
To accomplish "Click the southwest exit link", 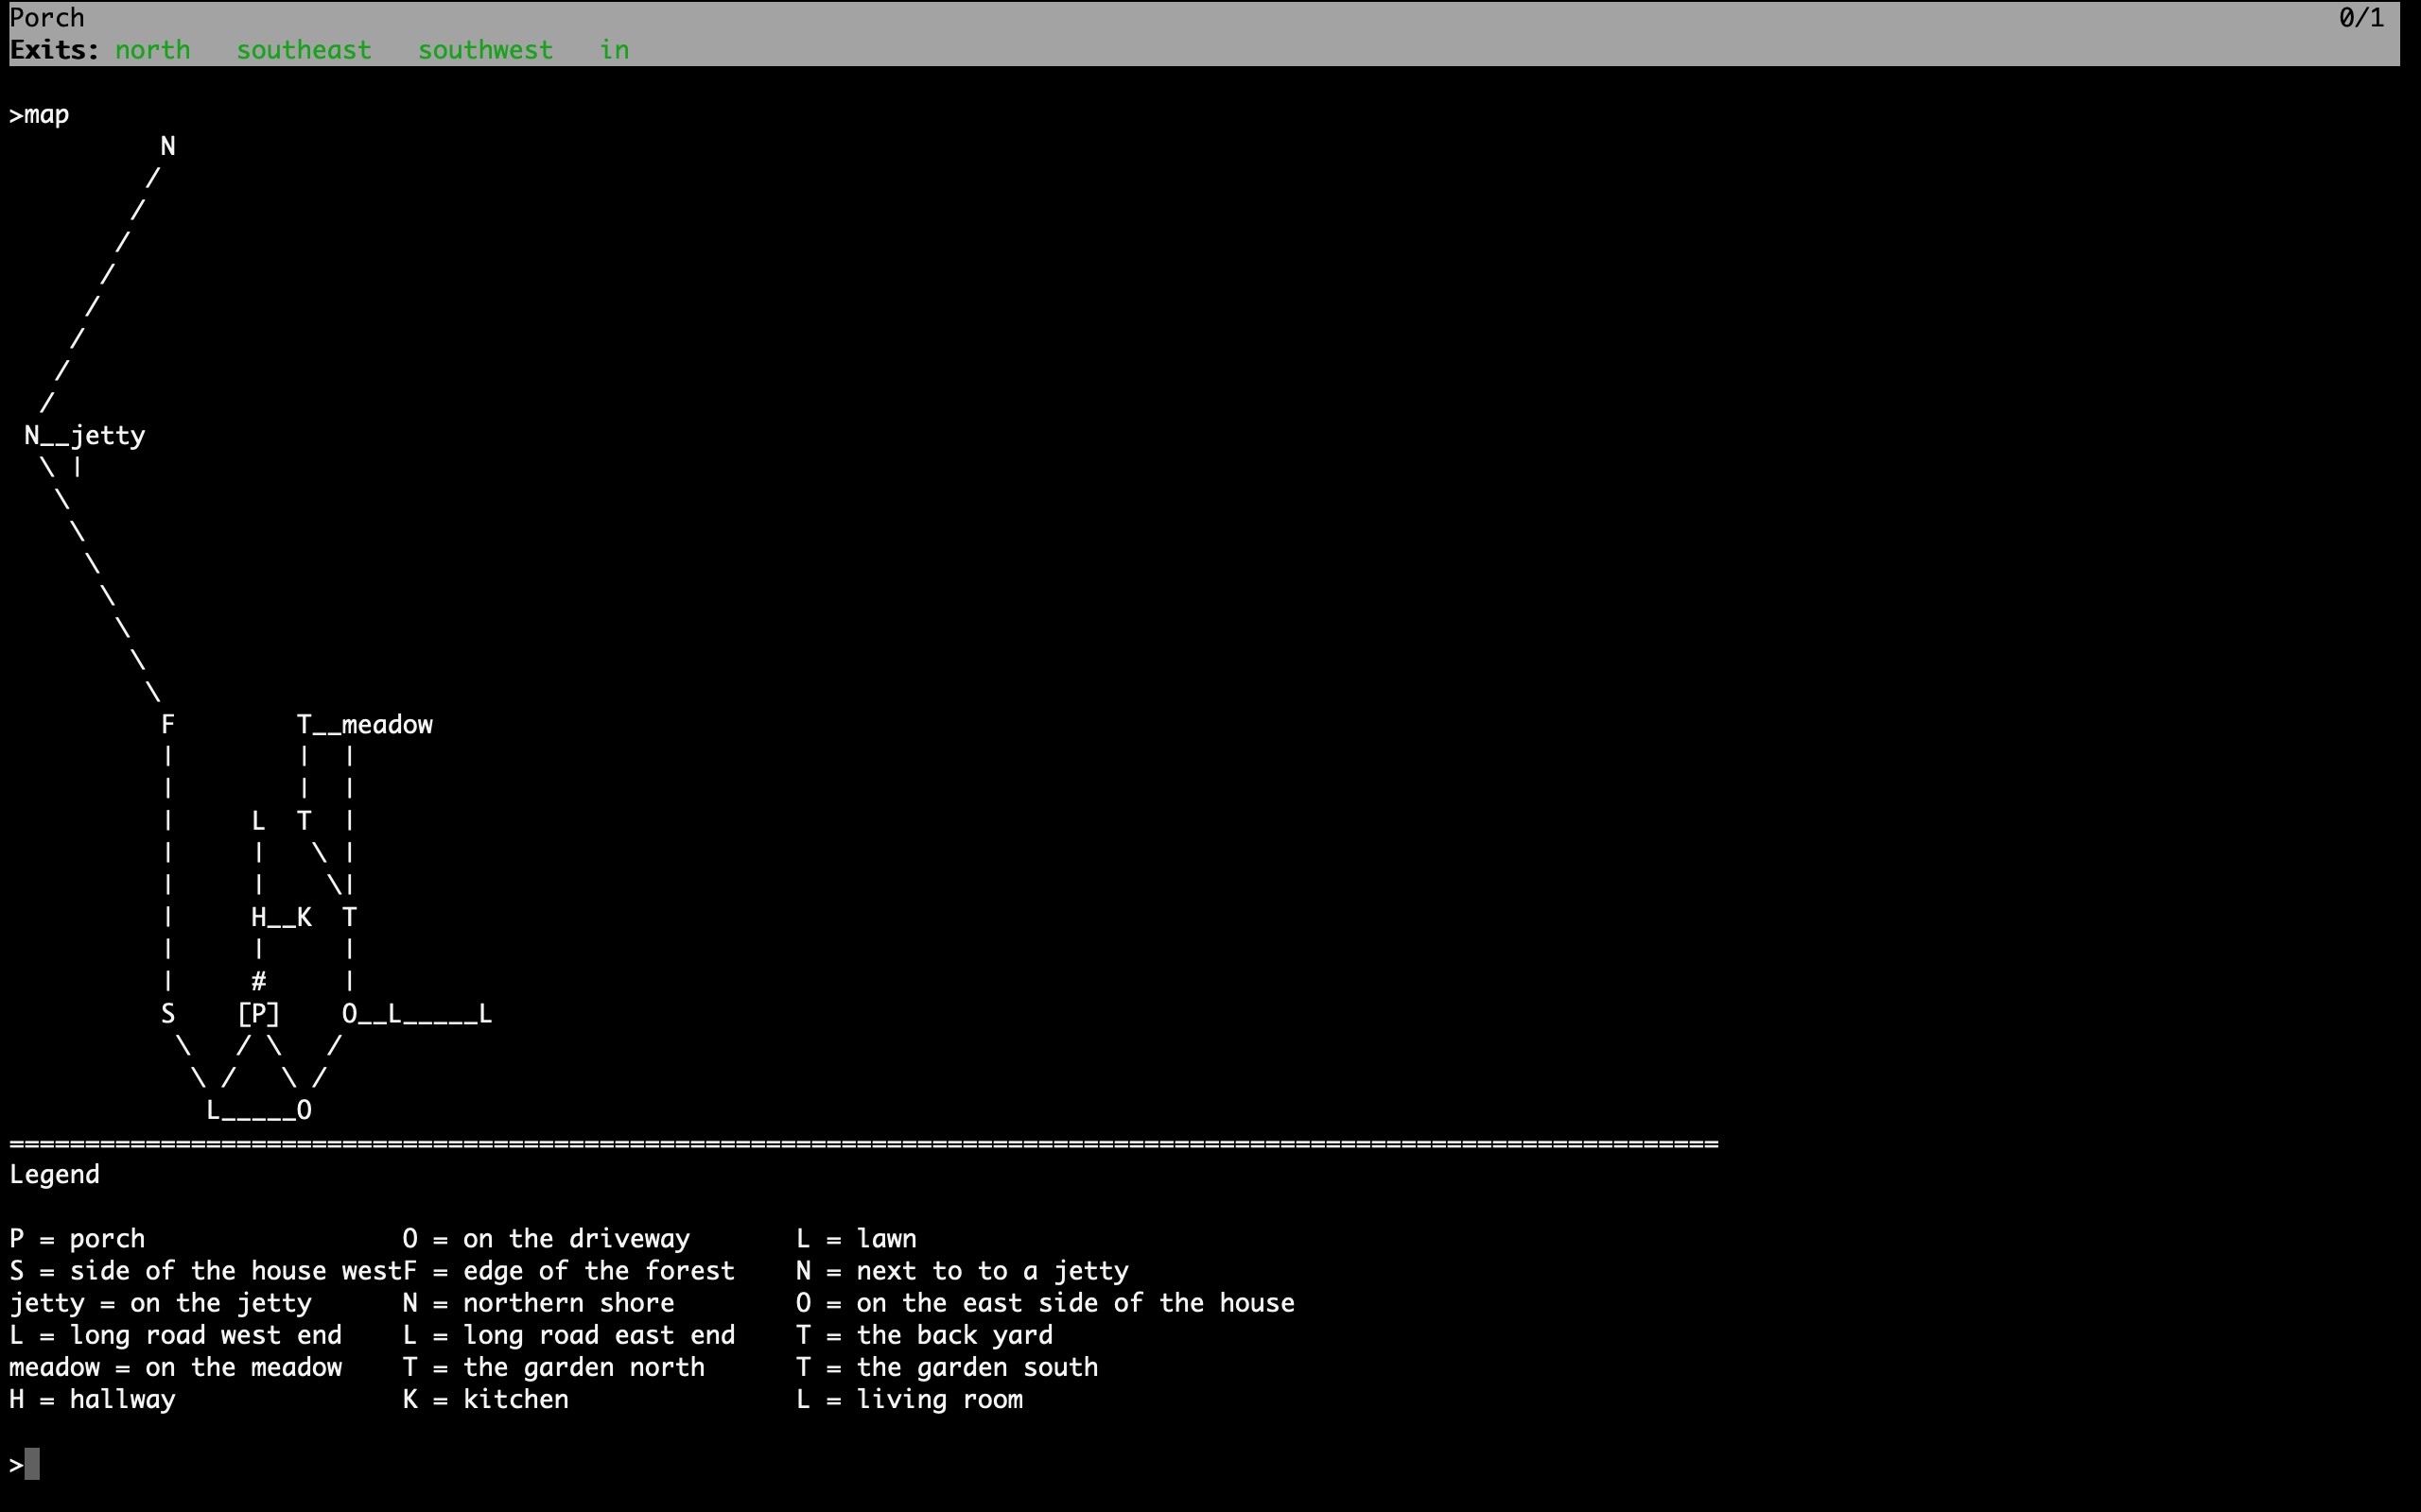I will click(485, 50).
